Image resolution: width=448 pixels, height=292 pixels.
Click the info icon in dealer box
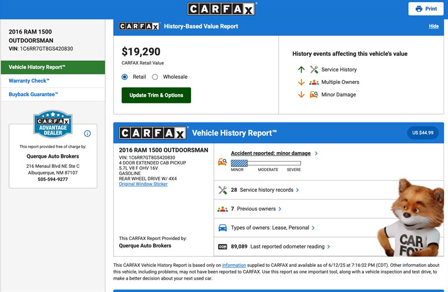(87, 133)
